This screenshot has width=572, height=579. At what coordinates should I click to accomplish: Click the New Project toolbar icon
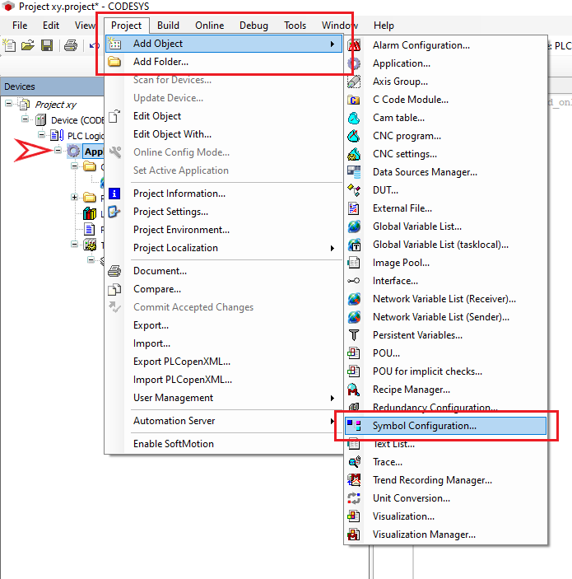click(10, 44)
